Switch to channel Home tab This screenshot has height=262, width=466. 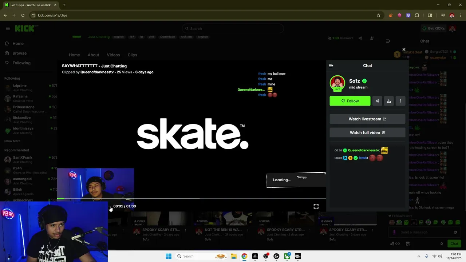point(74,55)
